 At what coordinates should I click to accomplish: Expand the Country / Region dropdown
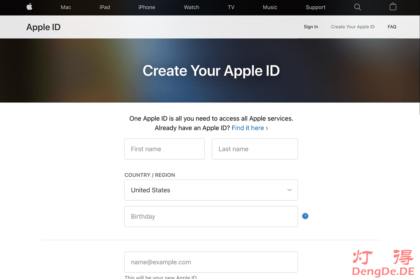coord(211,190)
